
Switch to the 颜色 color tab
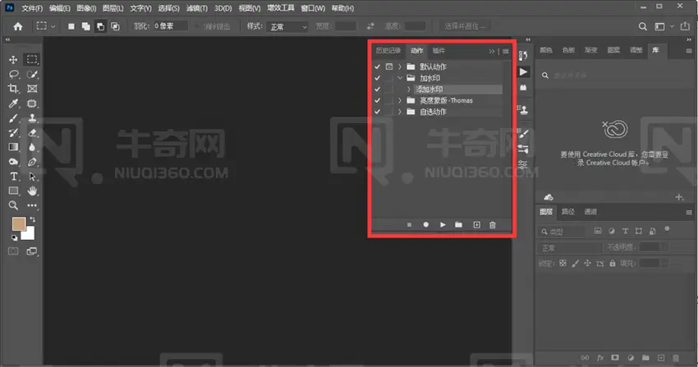(546, 50)
